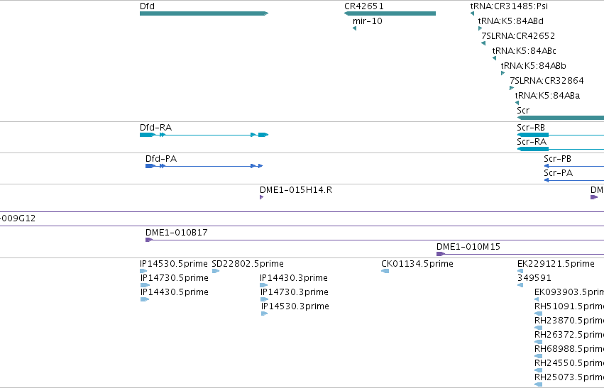Screen dimensions: 604x388
Task: Select the Scr gene bar
Action: 561,118
